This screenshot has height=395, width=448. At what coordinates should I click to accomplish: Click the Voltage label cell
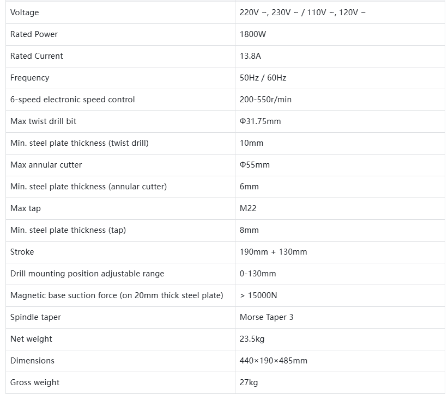click(x=25, y=13)
